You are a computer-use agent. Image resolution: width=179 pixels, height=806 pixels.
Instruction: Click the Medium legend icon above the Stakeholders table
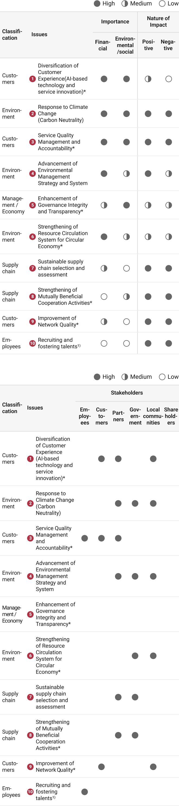(x=125, y=377)
